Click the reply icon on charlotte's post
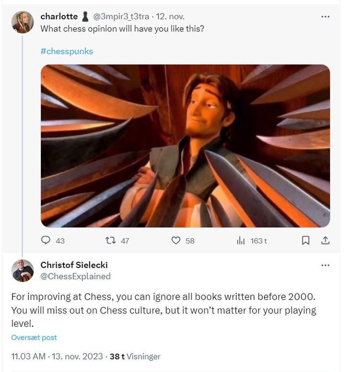This screenshot has width=346, height=372. (46, 240)
